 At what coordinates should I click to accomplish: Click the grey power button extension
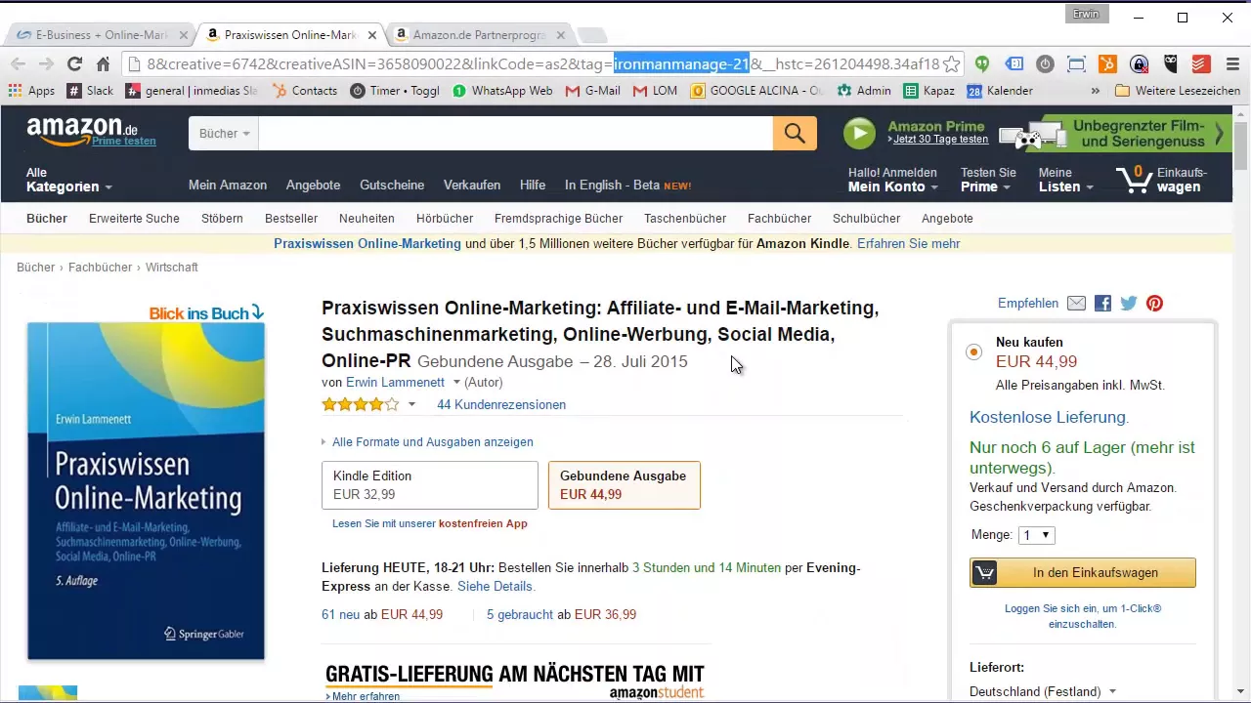(x=1045, y=64)
